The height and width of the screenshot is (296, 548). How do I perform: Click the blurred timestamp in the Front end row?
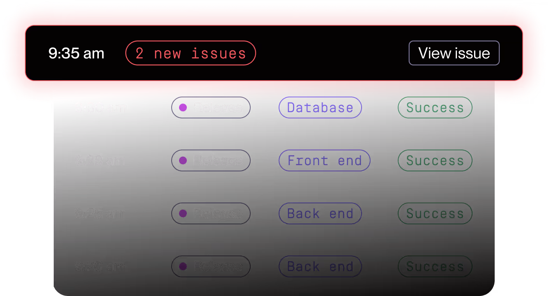[100, 160]
